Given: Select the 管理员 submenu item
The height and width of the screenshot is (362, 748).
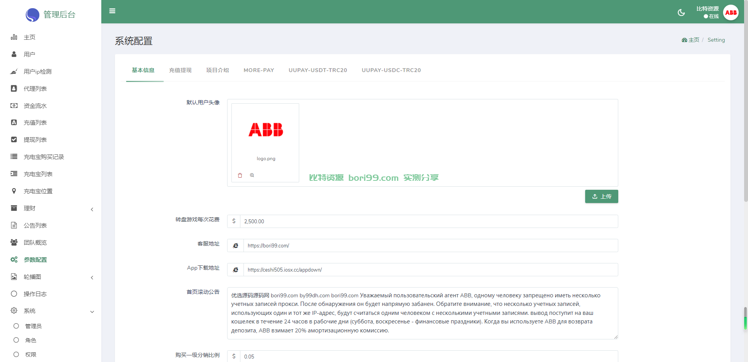Looking at the screenshot, I should click(34, 326).
